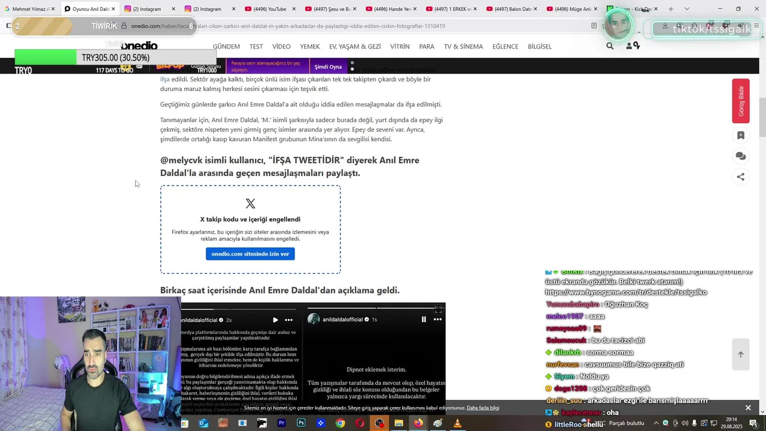
Task: Switch to the (4496) YouTube tab
Action: 270,9
